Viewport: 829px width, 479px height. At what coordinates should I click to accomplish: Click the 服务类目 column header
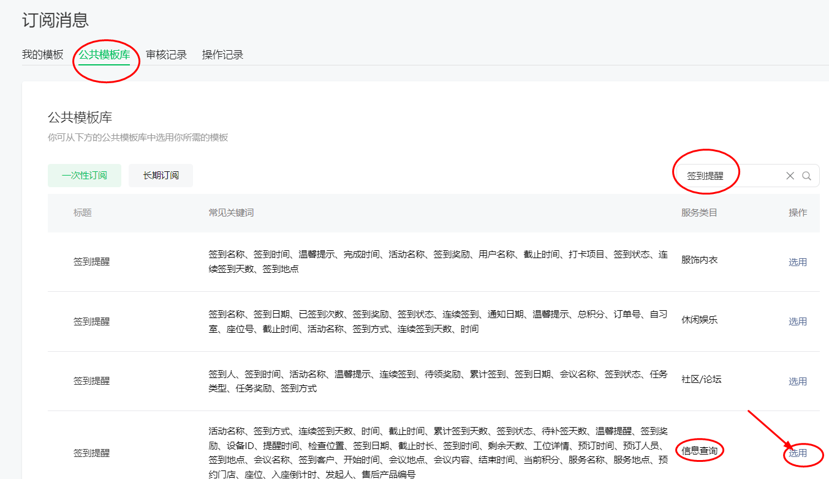tap(700, 213)
